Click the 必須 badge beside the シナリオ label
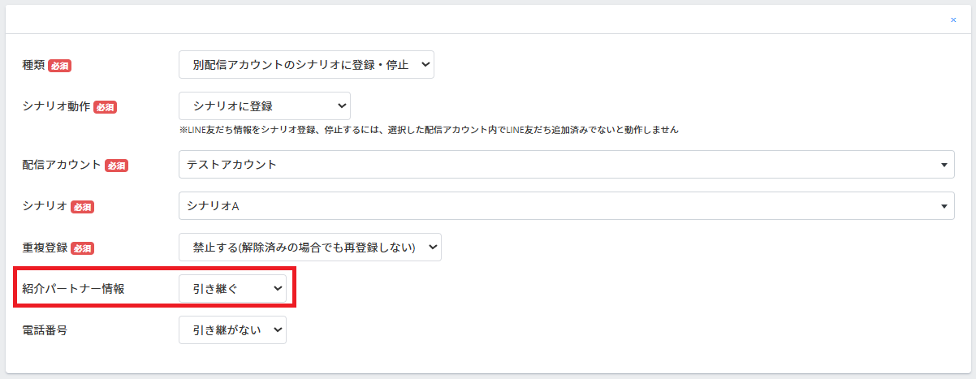The width and height of the screenshot is (976, 379). (x=83, y=207)
